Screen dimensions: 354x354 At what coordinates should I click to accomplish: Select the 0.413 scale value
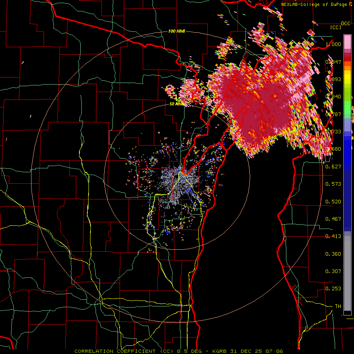333,236
